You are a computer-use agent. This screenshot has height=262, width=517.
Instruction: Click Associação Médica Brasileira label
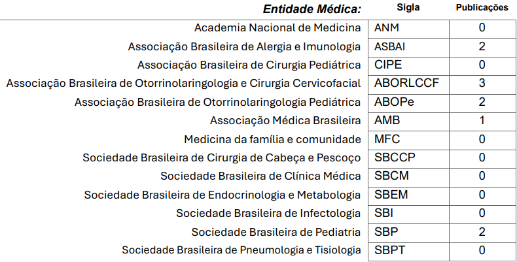click(285, 121)
